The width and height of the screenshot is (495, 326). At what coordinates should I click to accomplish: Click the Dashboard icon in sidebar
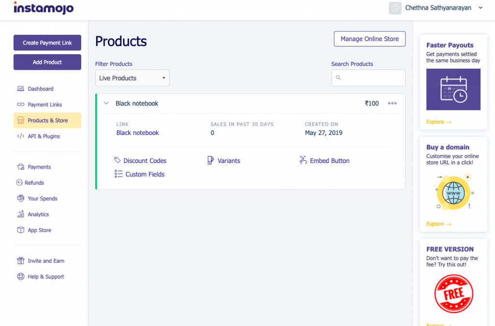[x=20, y=89]
